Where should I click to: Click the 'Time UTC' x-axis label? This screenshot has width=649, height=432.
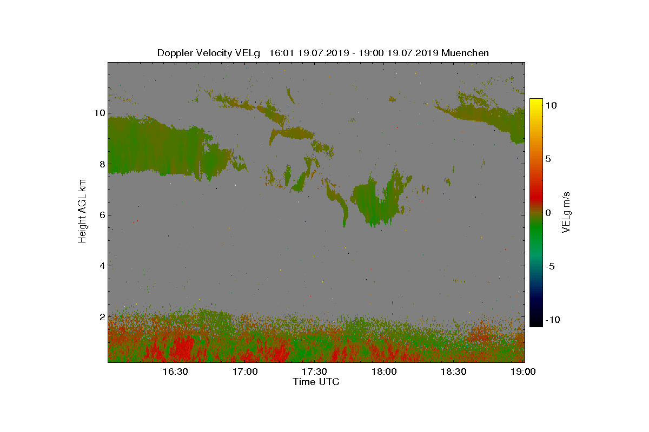click(x=316, y=382)
